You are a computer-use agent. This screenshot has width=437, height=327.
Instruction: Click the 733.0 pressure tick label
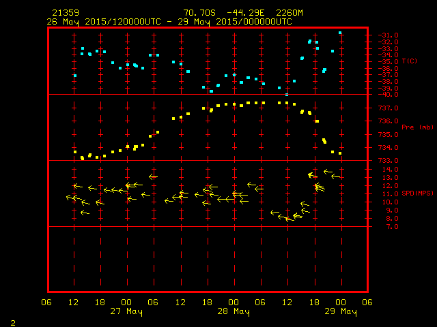coord(389,161)
